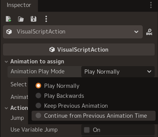Click the Animation Play Mode label
The height and width of the screenshot is (137, 158).
coord(38,72)
